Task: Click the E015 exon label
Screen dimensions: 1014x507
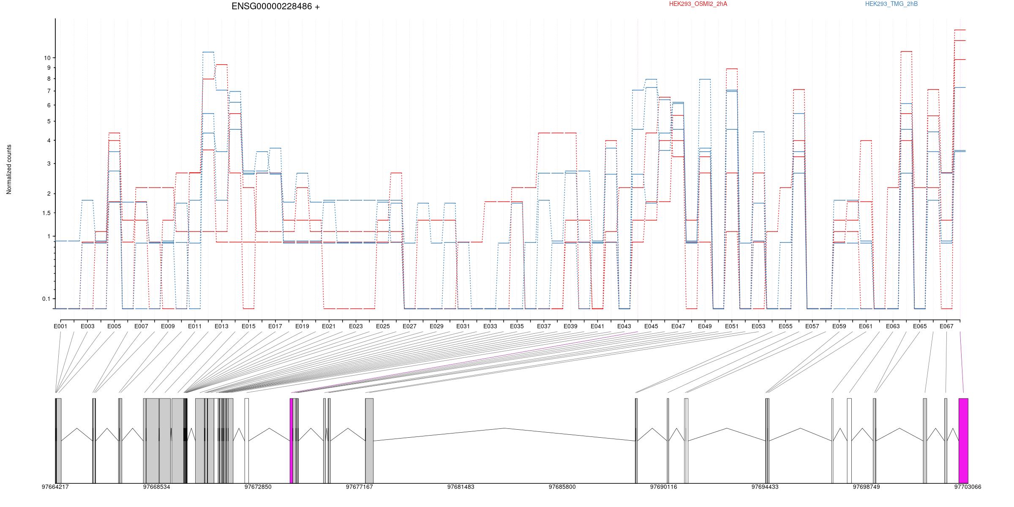Action: tap(248, 327)
